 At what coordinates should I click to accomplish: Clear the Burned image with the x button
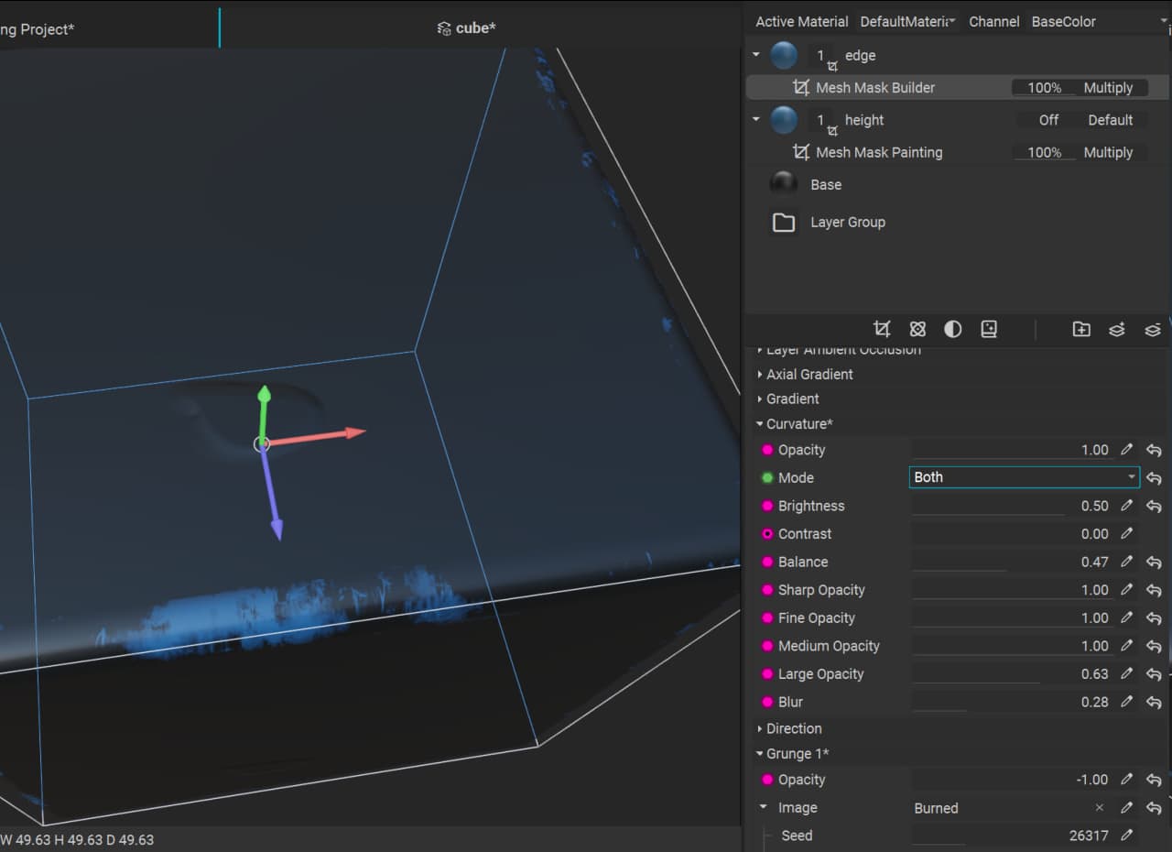tap(1100, 808)
